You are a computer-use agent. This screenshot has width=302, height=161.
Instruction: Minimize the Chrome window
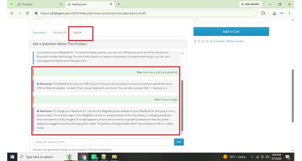270,4
